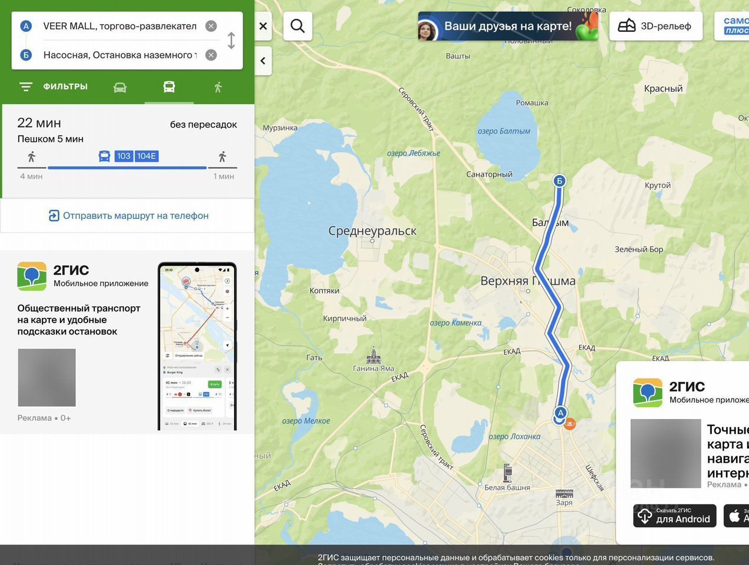Click the Крутой settlement label
749x565 pixels.
click(x=658, y=185)
